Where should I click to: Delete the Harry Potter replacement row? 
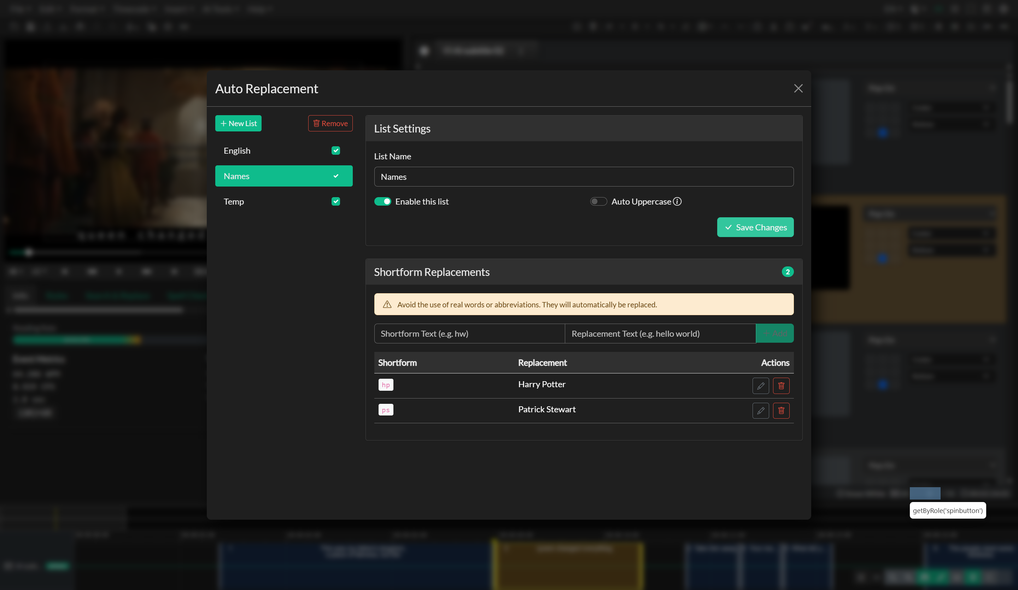[x=781, y=386]
